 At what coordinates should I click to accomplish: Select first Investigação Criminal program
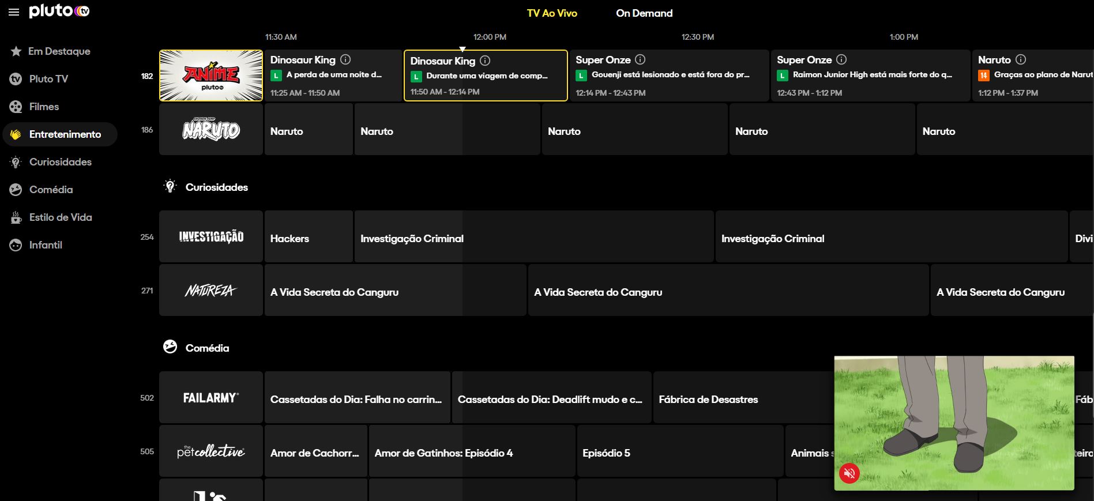click(534, 236)
